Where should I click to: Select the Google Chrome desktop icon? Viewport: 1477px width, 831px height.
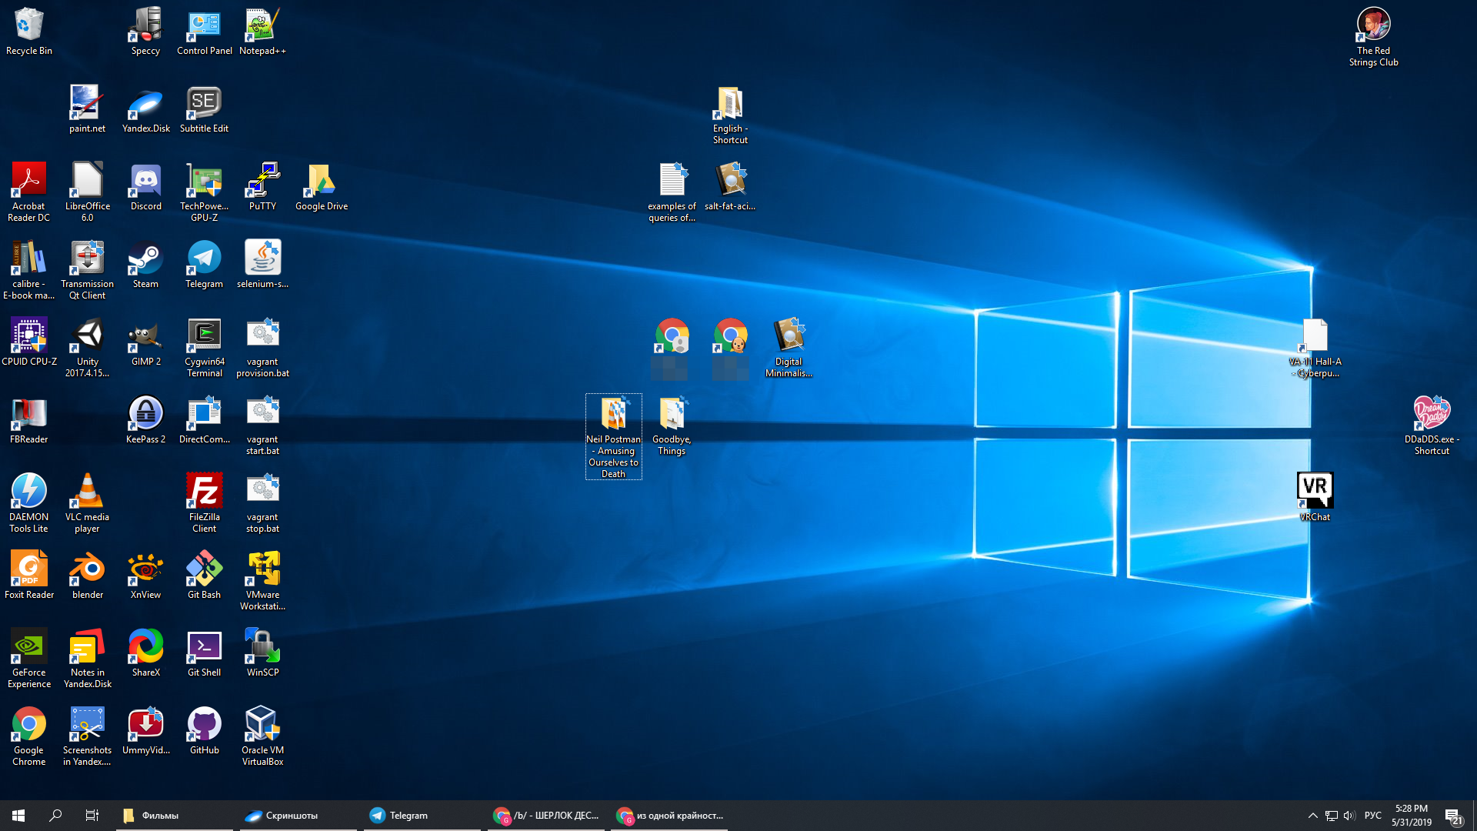coord(29,736)
